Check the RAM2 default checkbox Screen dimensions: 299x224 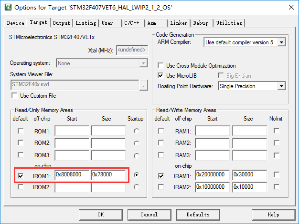point(161,143)
